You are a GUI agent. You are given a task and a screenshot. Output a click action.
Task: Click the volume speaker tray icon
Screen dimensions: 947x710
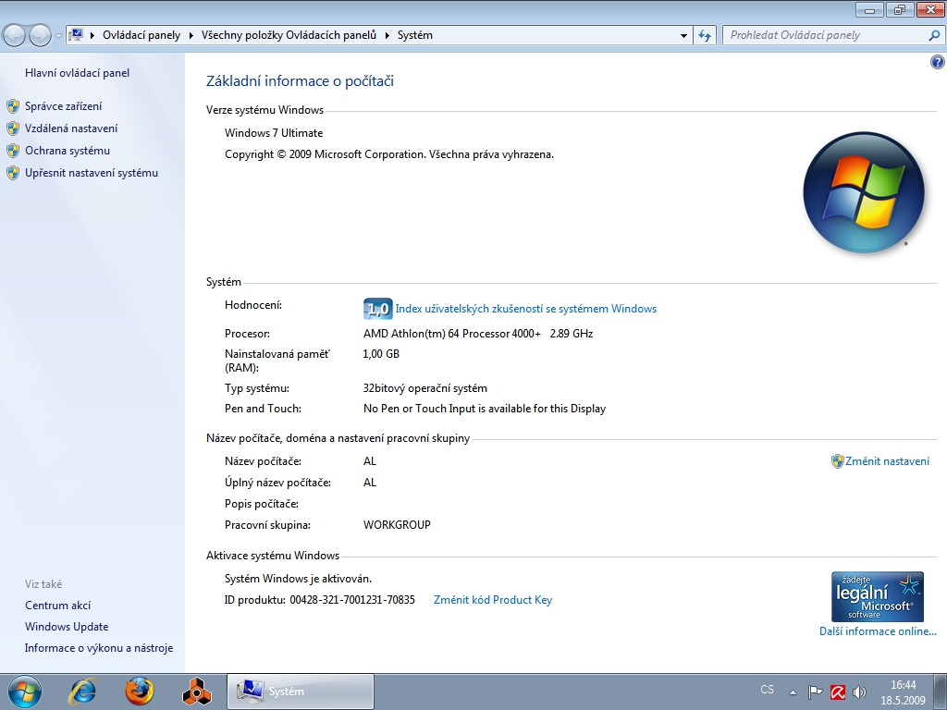click(x=859, y=692)
